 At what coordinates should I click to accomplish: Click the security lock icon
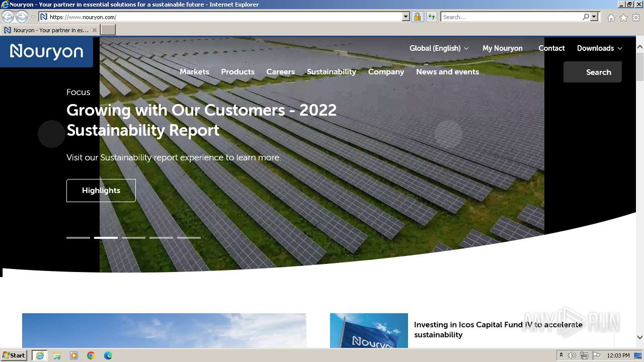point(417,17)
